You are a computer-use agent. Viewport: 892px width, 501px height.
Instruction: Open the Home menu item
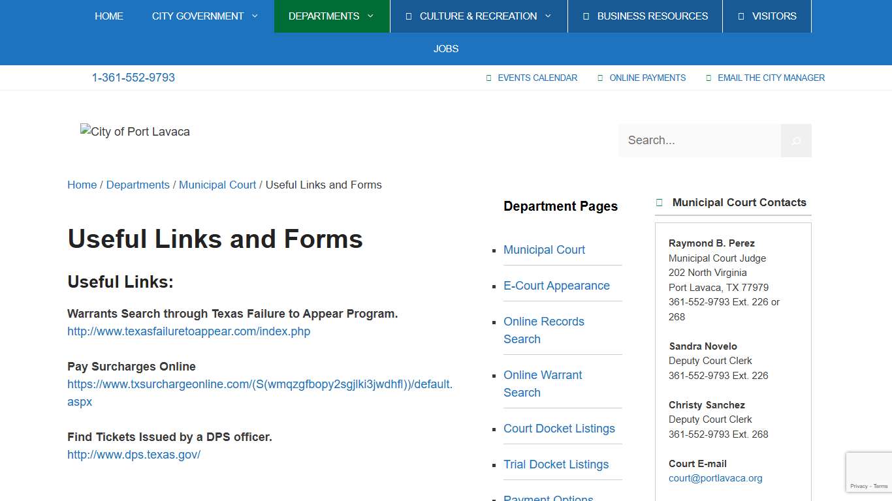point(109,16)
